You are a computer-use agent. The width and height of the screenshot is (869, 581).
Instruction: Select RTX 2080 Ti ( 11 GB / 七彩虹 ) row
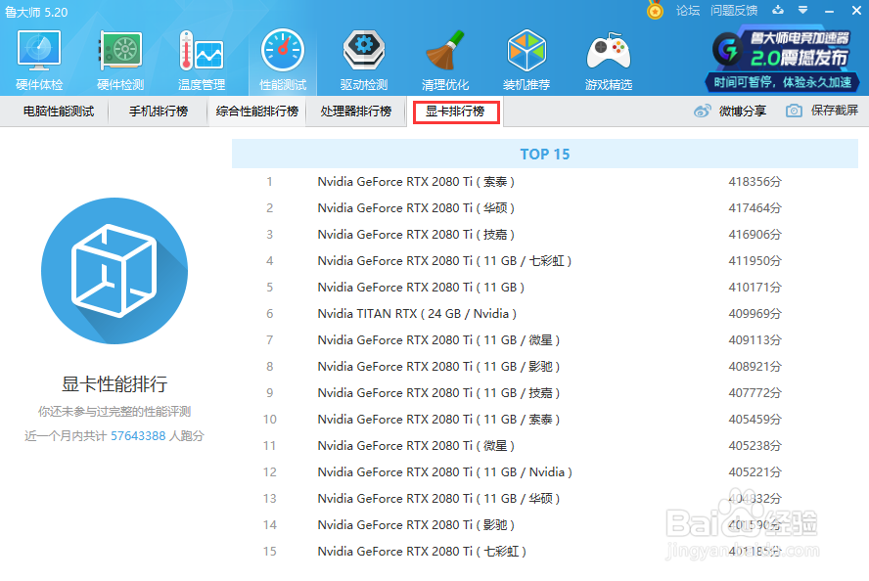click(x=545, y=261)
